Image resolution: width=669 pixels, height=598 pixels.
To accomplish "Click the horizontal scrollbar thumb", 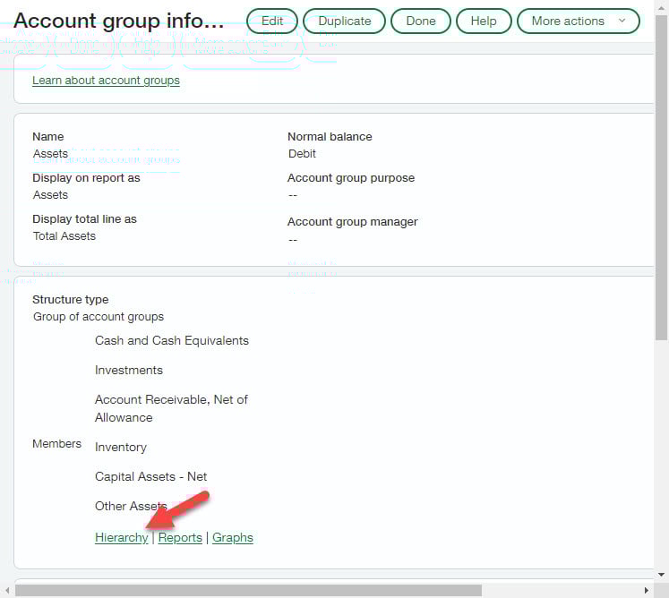I will click(248, 590).
